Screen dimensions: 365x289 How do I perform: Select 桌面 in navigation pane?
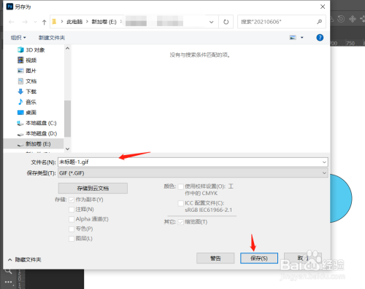(x=27, y=112)
